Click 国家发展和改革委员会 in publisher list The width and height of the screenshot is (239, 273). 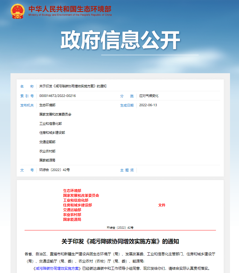(x=55, y=114)
